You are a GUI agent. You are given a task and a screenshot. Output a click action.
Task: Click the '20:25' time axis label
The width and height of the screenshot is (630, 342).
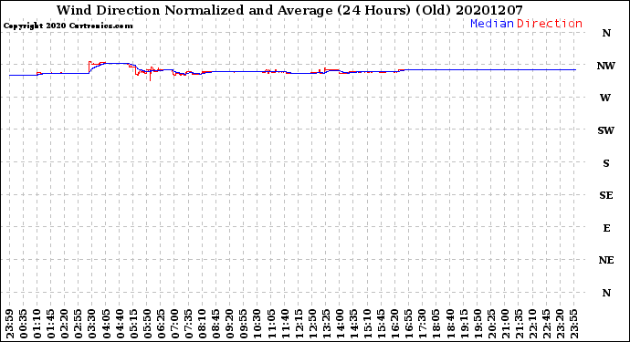point(491,324)
